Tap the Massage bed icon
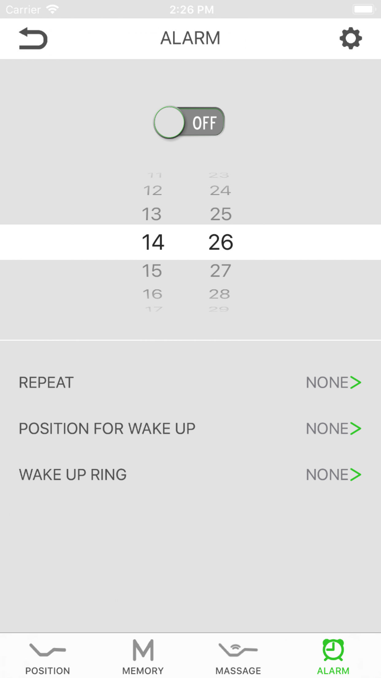381x678 pixels. click(238, 650)
